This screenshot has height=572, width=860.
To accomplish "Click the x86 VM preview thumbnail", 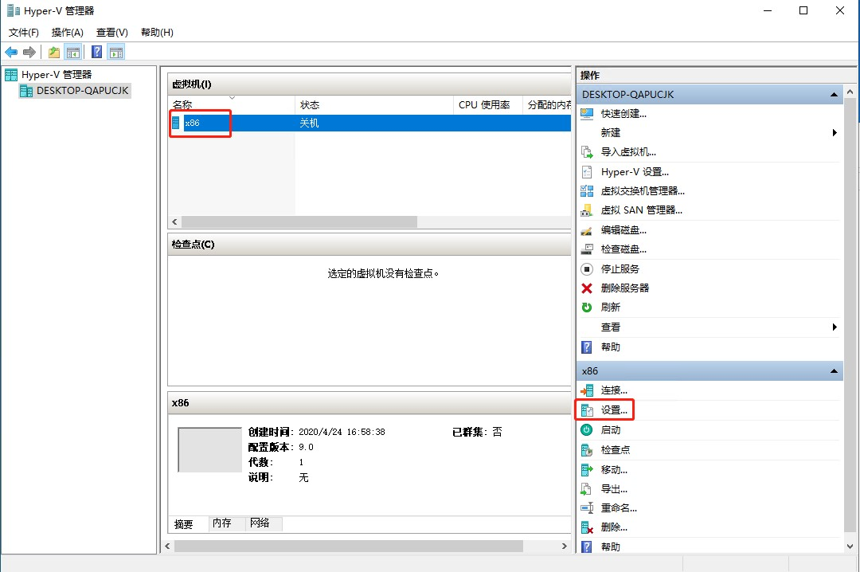I will (x=209, y=449).
